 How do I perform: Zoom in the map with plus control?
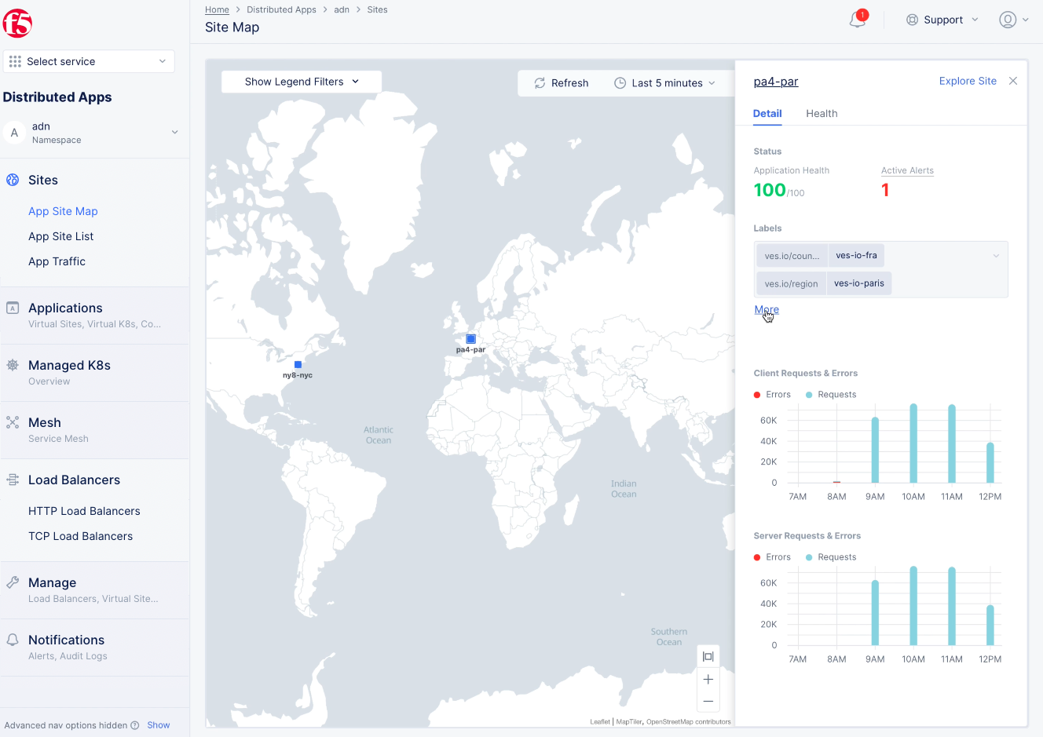click(708, 679)
